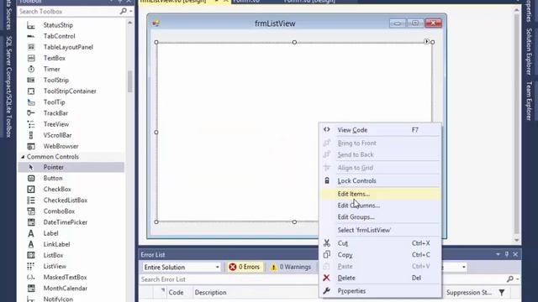Click the Search Toolbox magnifier icon
Screen dimensions: 538x302
coord(124,11)
